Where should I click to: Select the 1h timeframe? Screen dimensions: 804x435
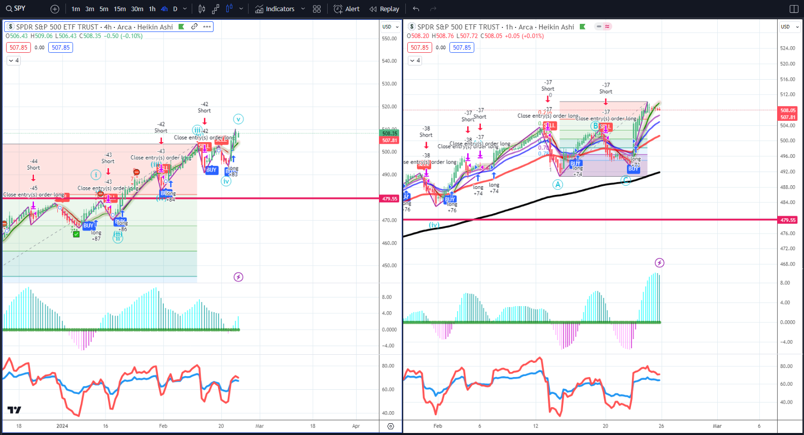pyautogui.click(x=152, y=9)
